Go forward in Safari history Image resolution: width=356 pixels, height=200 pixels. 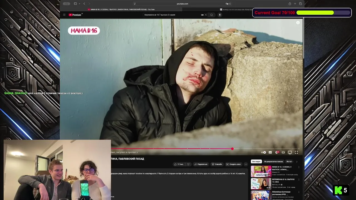point(89,4)
